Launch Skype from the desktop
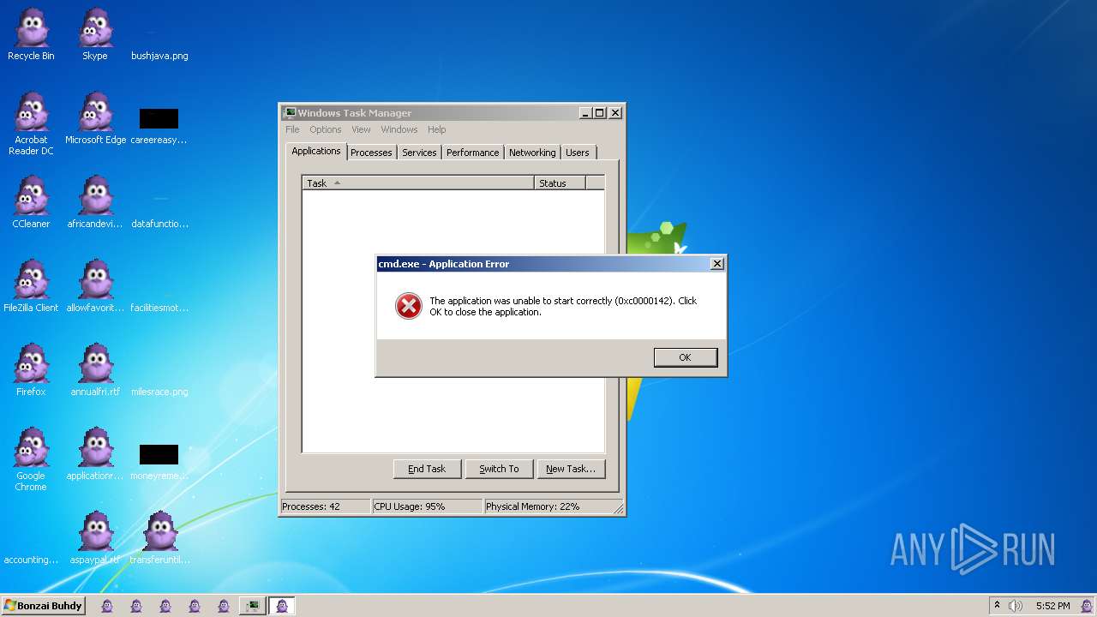The height and width of the screenshot is (617, 1097). click(x=95, y=35)
